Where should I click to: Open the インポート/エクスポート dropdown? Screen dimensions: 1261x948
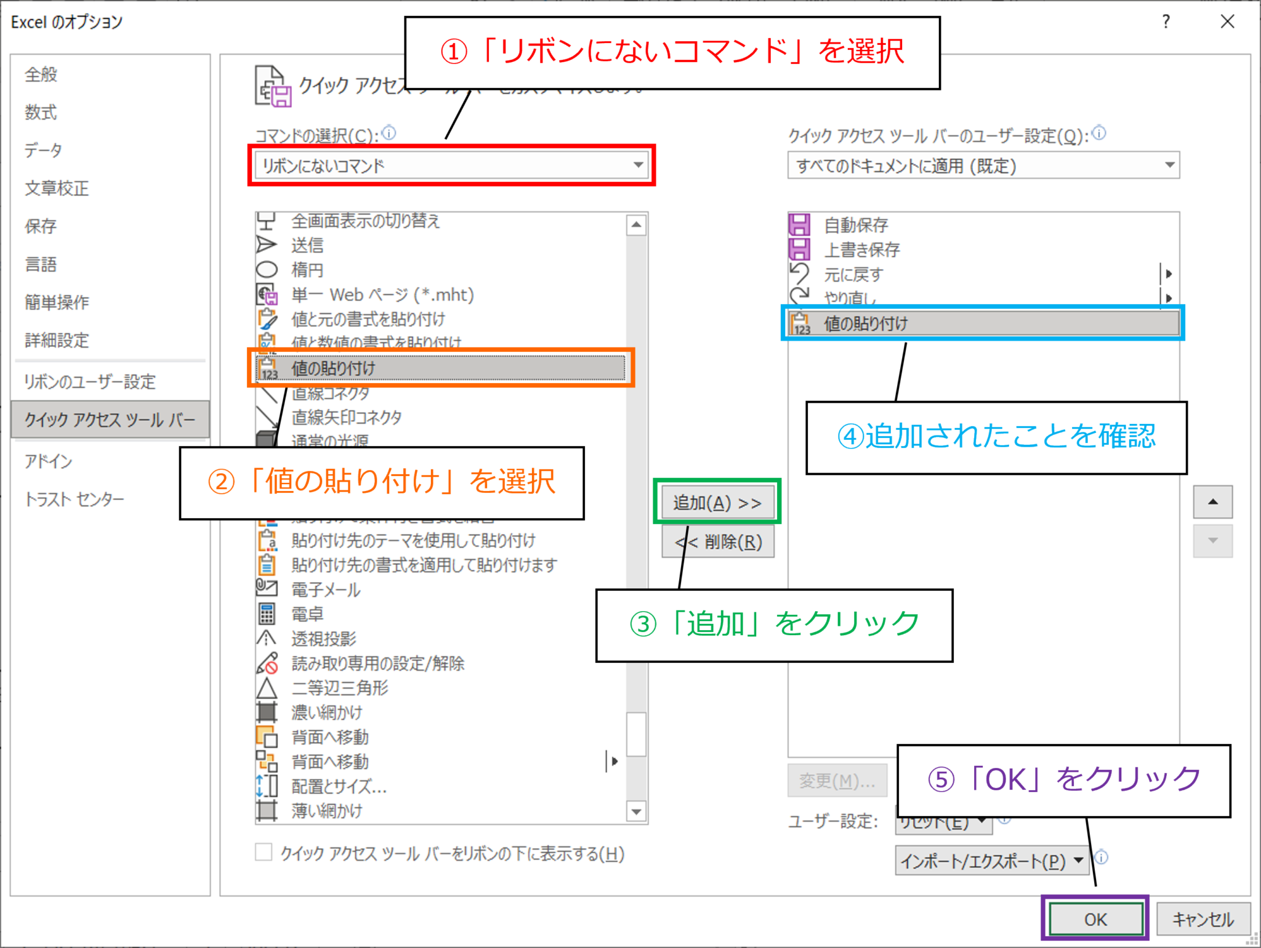tap(990, 861)
